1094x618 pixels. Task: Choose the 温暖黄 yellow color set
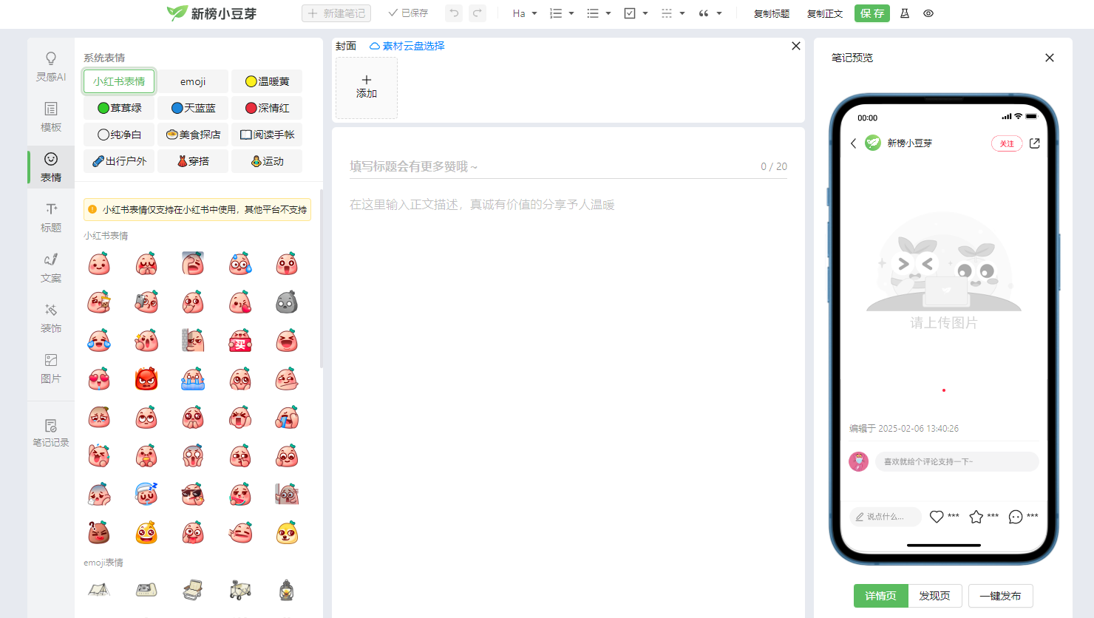267,81
